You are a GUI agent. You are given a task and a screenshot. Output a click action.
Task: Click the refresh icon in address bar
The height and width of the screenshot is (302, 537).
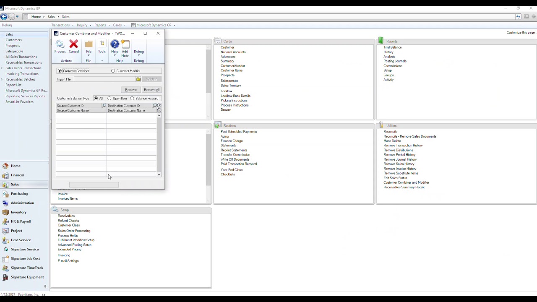pyautogui.click(x=518, y=17)
